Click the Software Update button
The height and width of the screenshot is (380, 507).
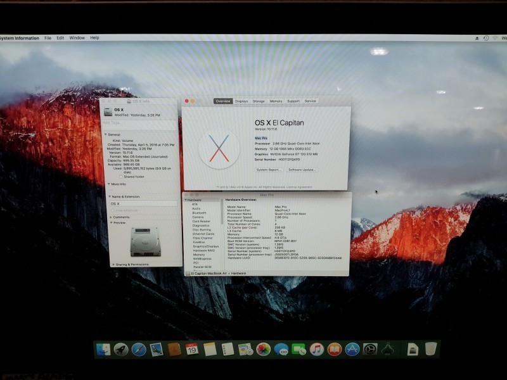click(x=302, y=170)
